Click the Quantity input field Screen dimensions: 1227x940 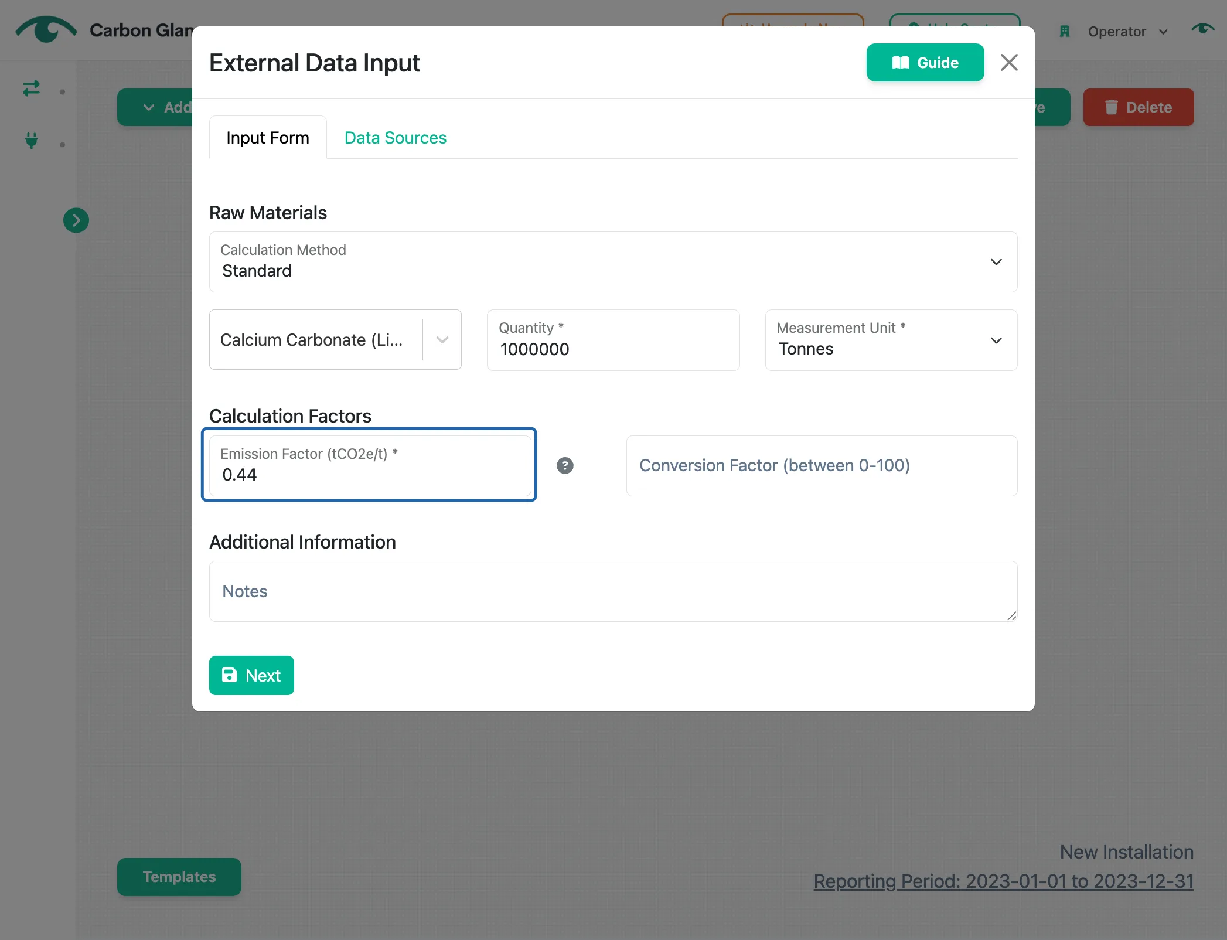613,340
